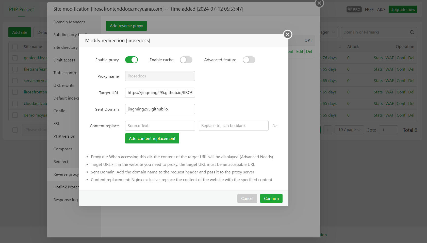The height and width of the screenshot is (243, 427).
Task: Check the cloud.mcyuans site row checkbox
Action: point(15,104)
